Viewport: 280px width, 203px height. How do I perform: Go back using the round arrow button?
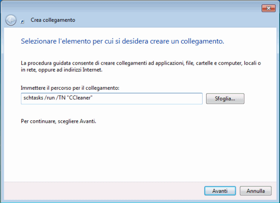tap(11, 20)
